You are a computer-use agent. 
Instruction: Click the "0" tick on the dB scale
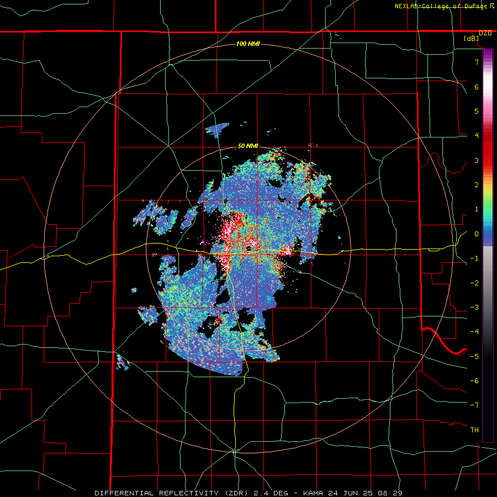tap(477, 234)
